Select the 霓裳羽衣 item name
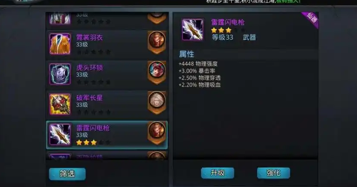This screenshot has width=357, height=187. [90, 38]
